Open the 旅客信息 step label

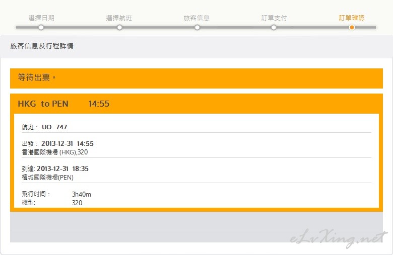pyautogui.click(x=196, y=18)
